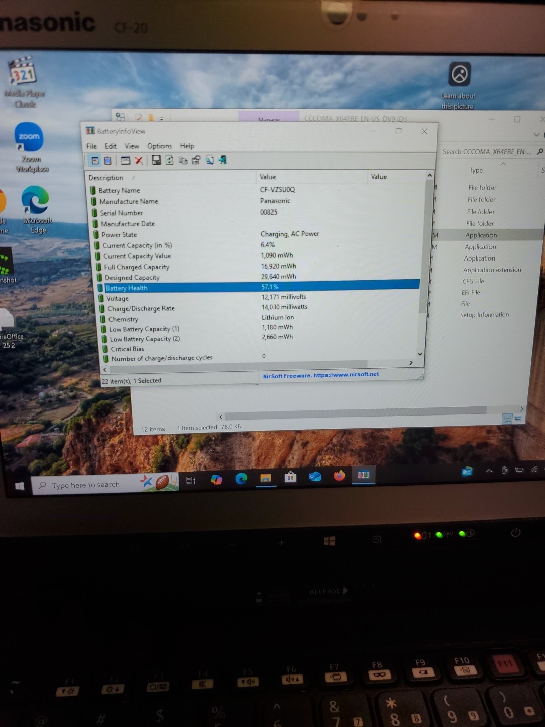Screen dimensions: 545x727
Task: Visit the NirSoft Freeware website link
Action: click(x=321, y=375)
